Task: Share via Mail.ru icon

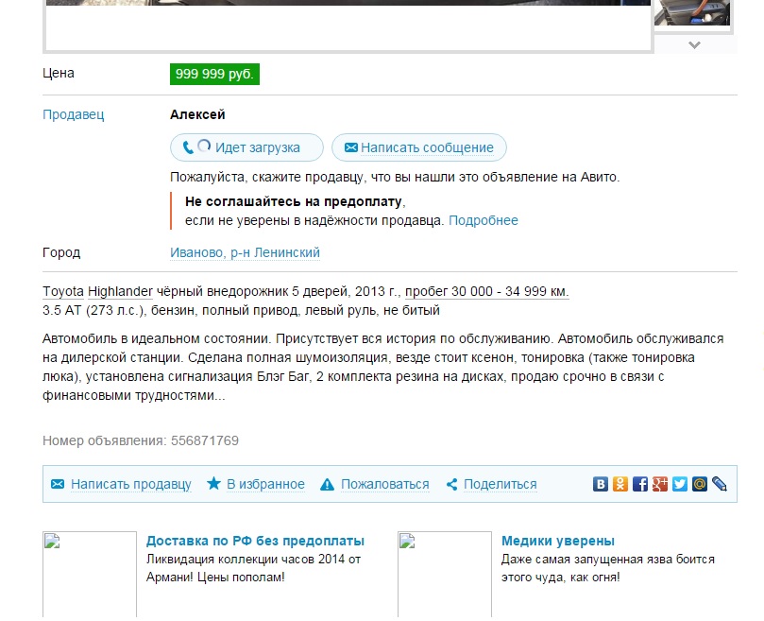Action: point(700,484)
